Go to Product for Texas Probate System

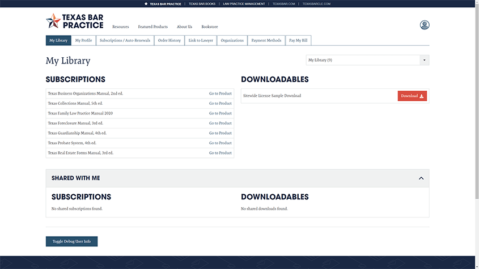(221, 143)
